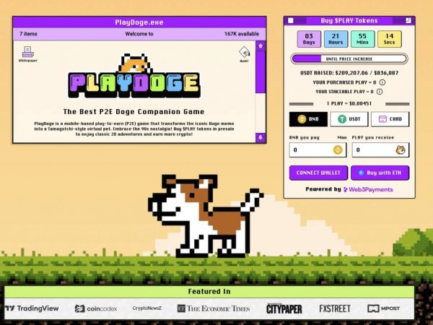Click the PLAY you receive input field
Screen dimensions: 433x325
tap(380, 150)
